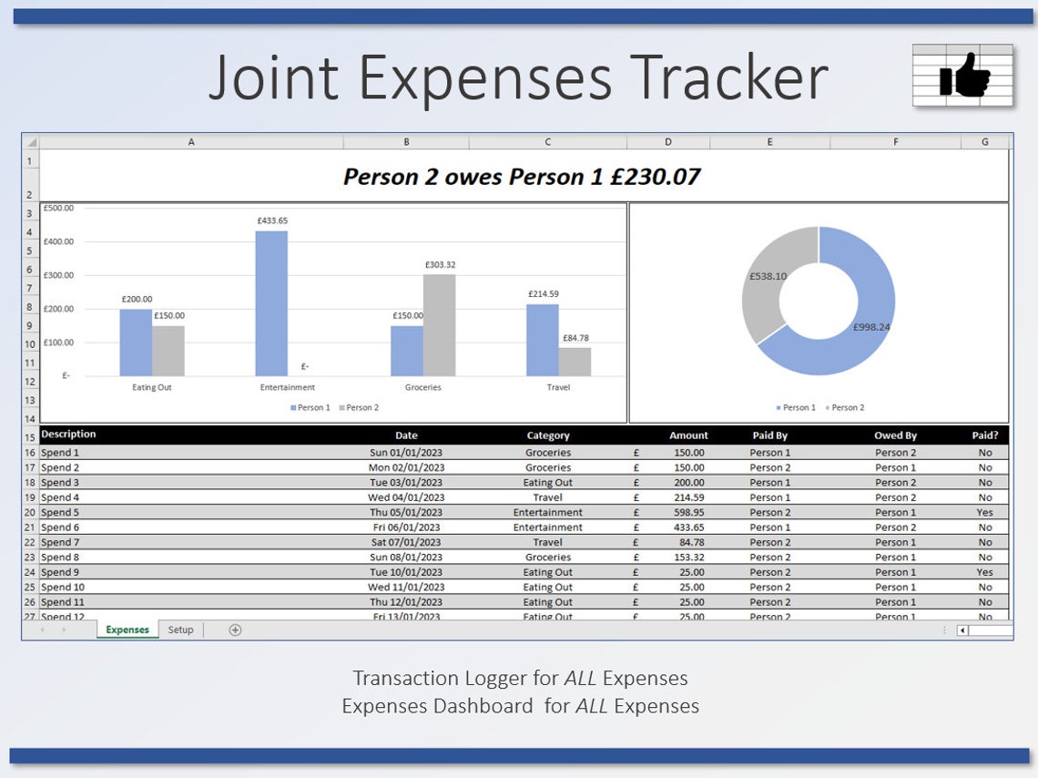Viewport: 1038px width, 778px height.
Task: Click the horizontal scrollbar left arrow
Action: (962, 630)
